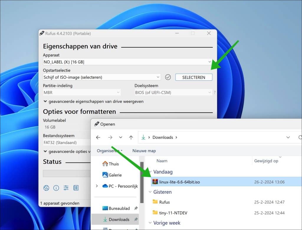
Task: Expand the address bar history dropdown
Action: pos(288,137)
